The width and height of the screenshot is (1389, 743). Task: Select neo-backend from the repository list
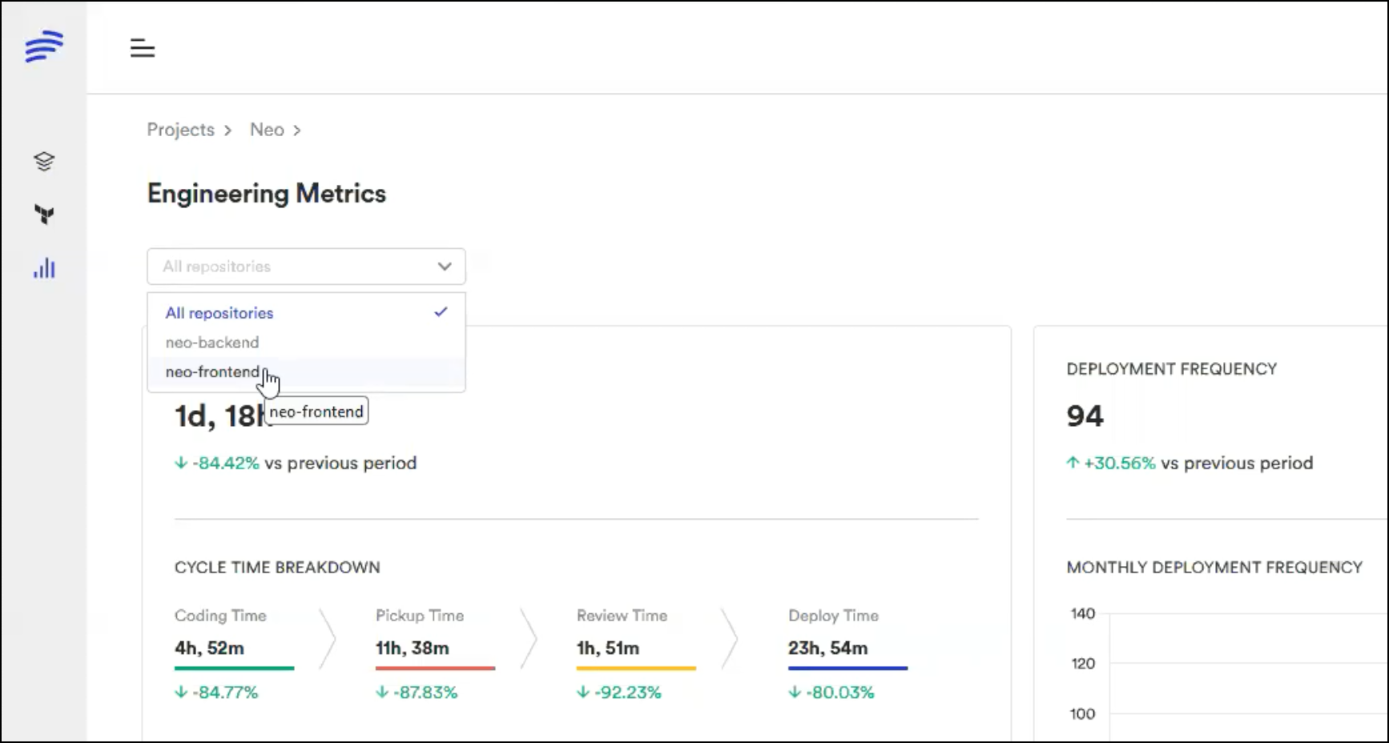coord(211,342)
